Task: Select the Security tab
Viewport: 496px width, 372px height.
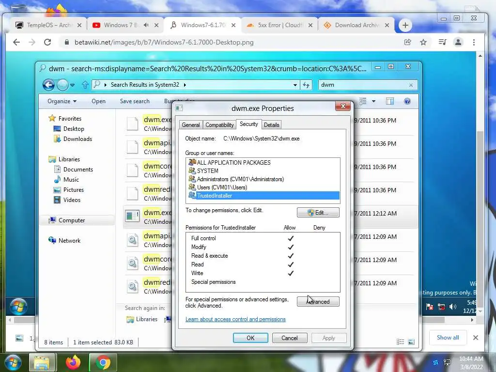Action: pos(248,124)
